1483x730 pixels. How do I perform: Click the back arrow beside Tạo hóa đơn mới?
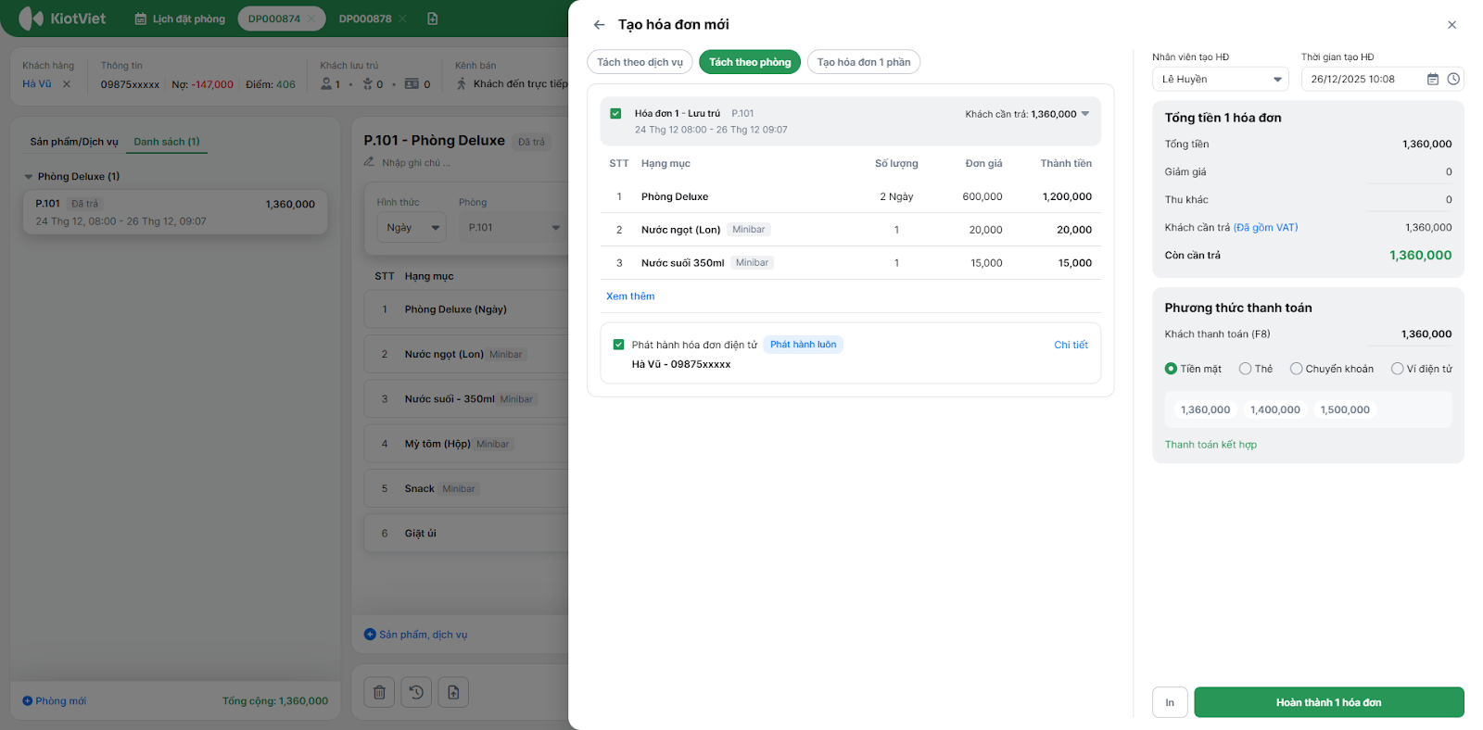point(599,25)
